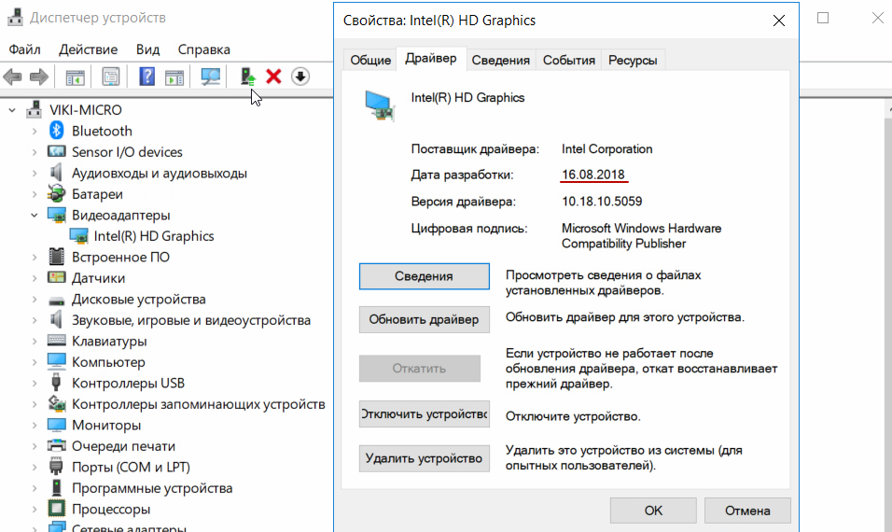
Task: Select the Драйвер tab
Action: (x=431, y=59)
